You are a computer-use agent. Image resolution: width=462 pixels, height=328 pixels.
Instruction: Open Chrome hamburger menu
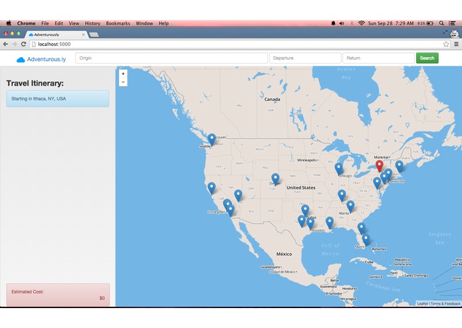[456, 44]
